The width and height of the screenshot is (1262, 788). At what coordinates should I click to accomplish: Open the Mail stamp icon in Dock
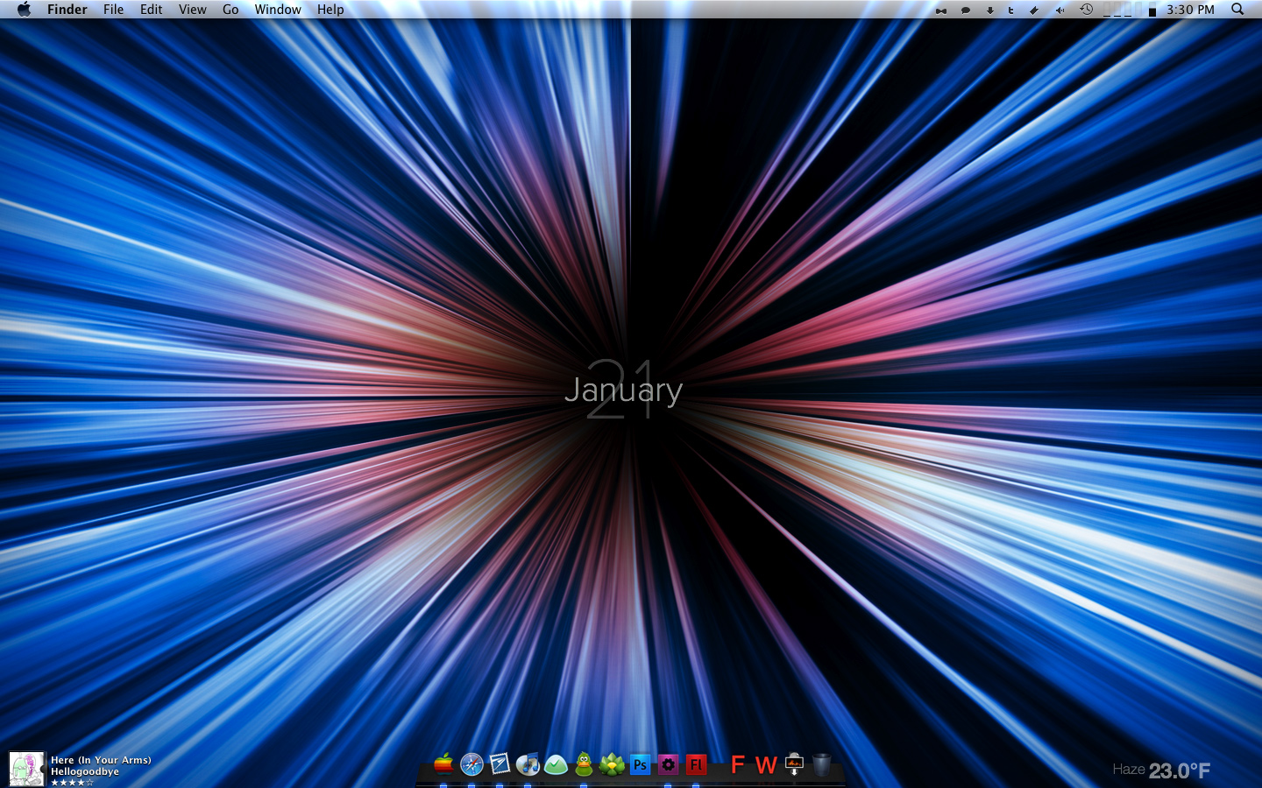click(500, 764)
